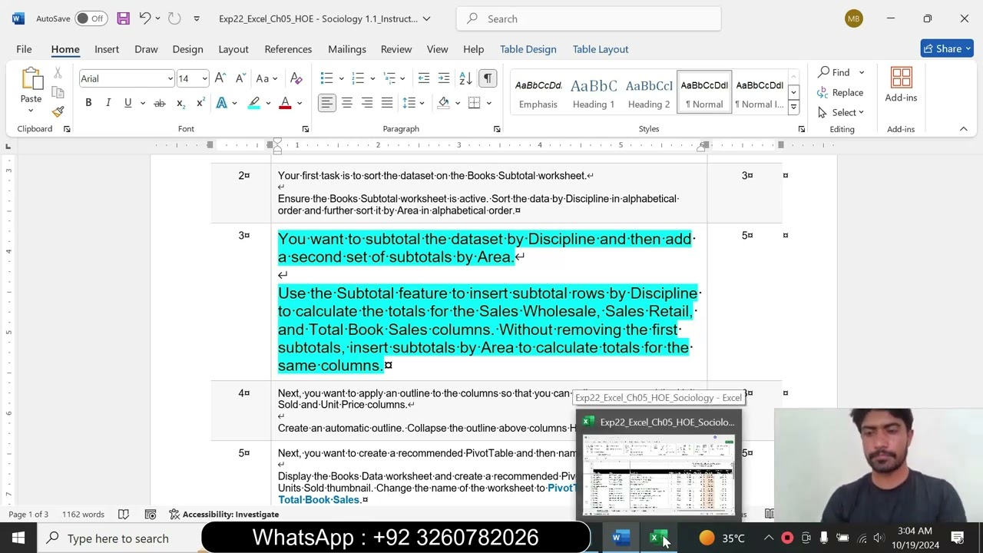Image resolution: width=983 pixels, height=553 pixels.
Task: Switch to the Layout tab
Action: tap(233, 49)
